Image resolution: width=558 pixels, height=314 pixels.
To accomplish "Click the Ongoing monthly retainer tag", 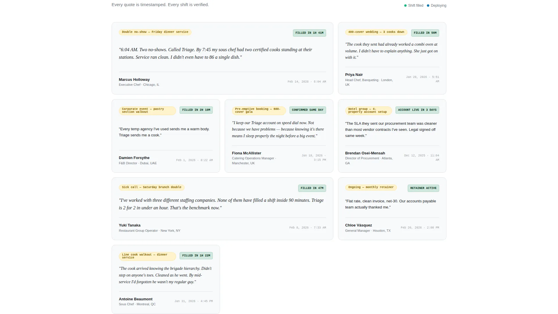I will (x=371, y=187).
